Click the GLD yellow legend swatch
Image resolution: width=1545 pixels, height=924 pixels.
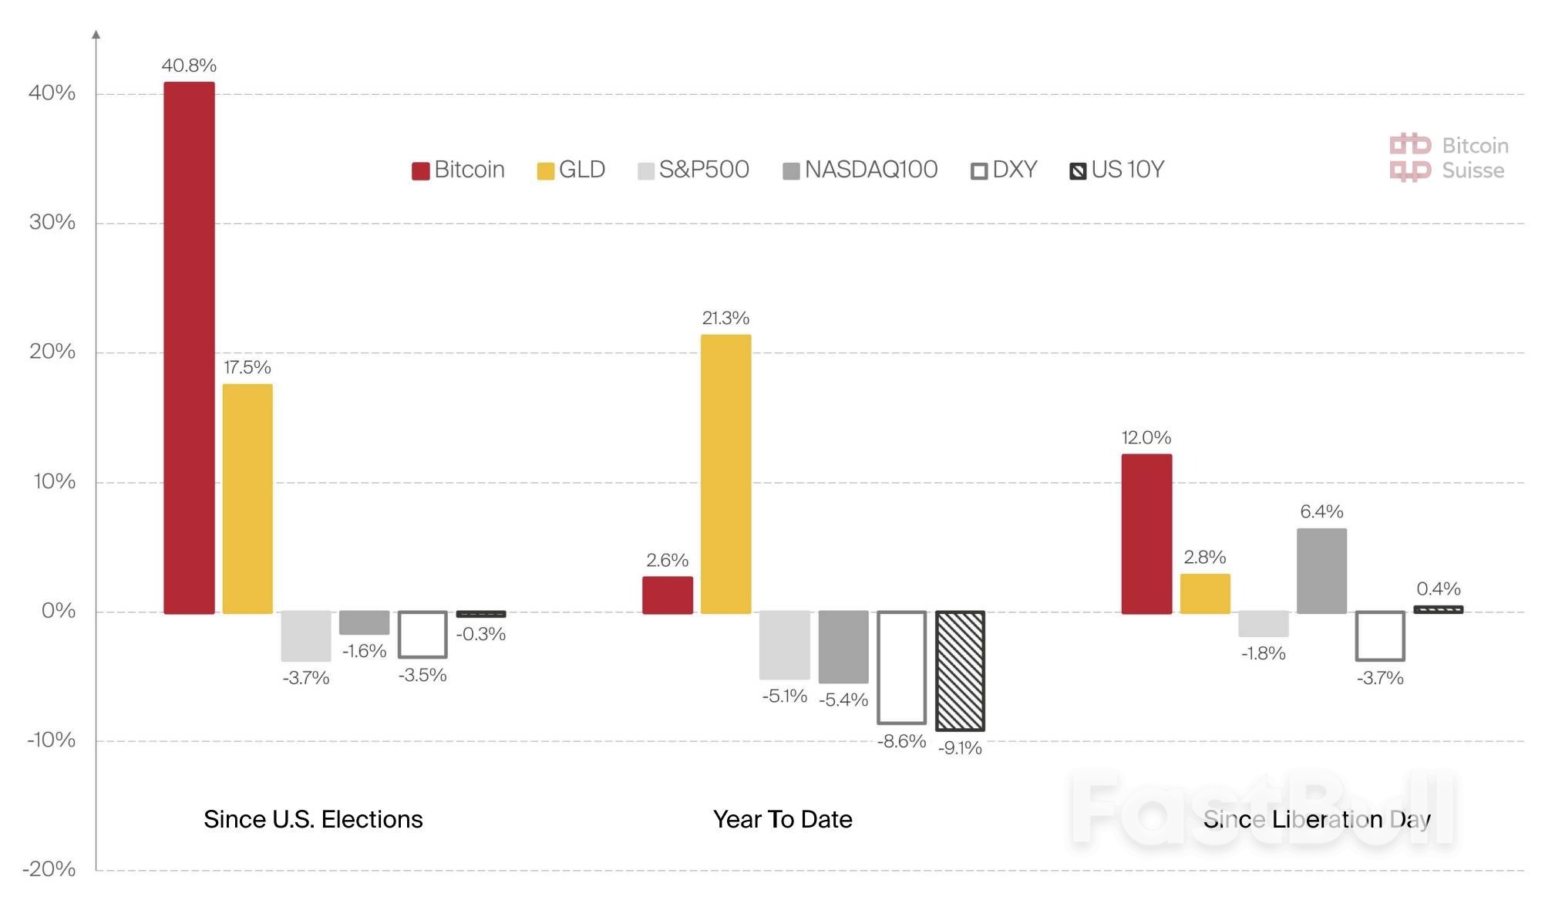[x=545, y=170]
